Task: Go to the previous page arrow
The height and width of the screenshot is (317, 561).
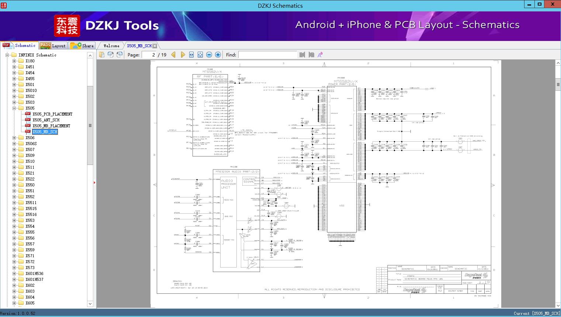Action: click(x=173, y=55)
